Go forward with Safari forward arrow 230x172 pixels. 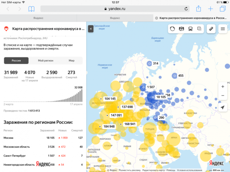20,9
